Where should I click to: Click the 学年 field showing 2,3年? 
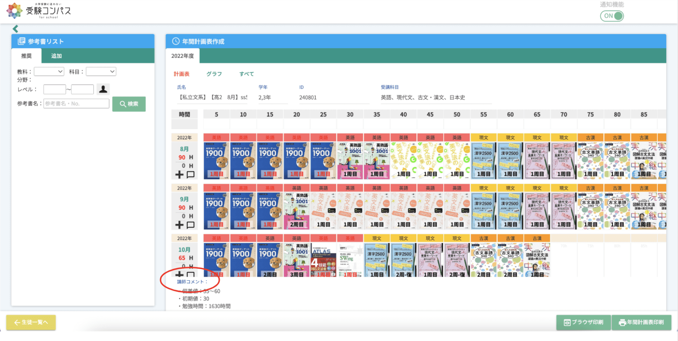(273, 97)
